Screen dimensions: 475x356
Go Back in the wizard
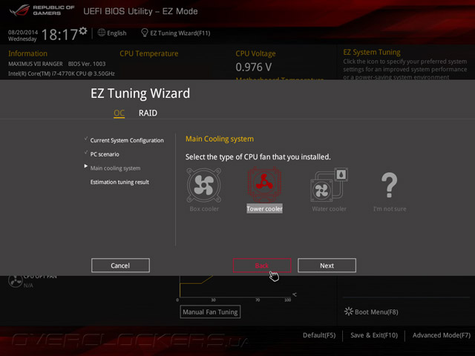[x=262, y=266]
